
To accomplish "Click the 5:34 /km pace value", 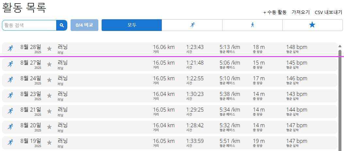I will [x=230, y=110].
